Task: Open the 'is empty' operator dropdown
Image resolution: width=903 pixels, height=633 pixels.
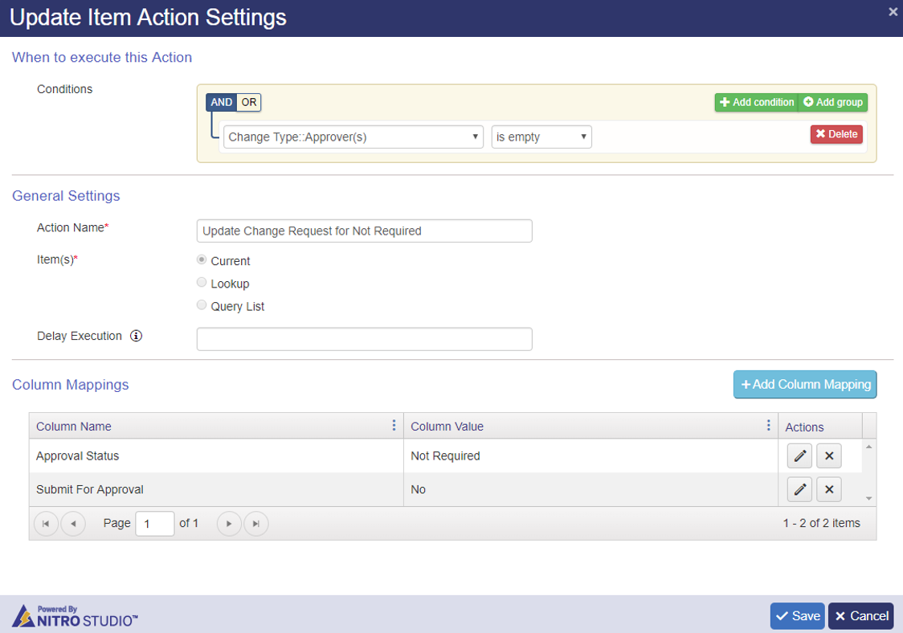Action: (x=541, y=137)
